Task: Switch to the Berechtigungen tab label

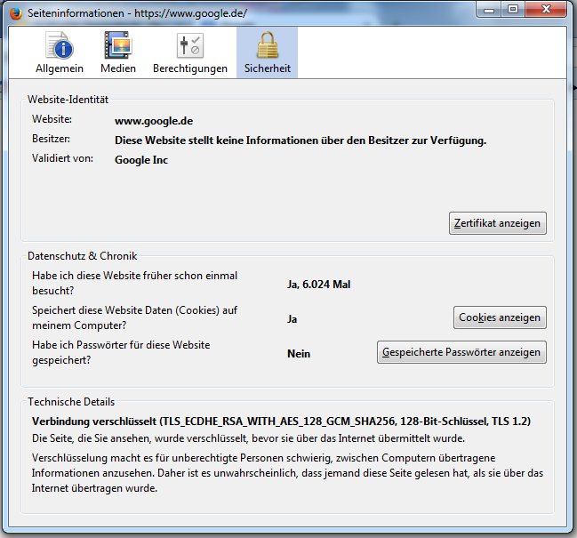Action: pyautogui.click(x=190, y=68)
